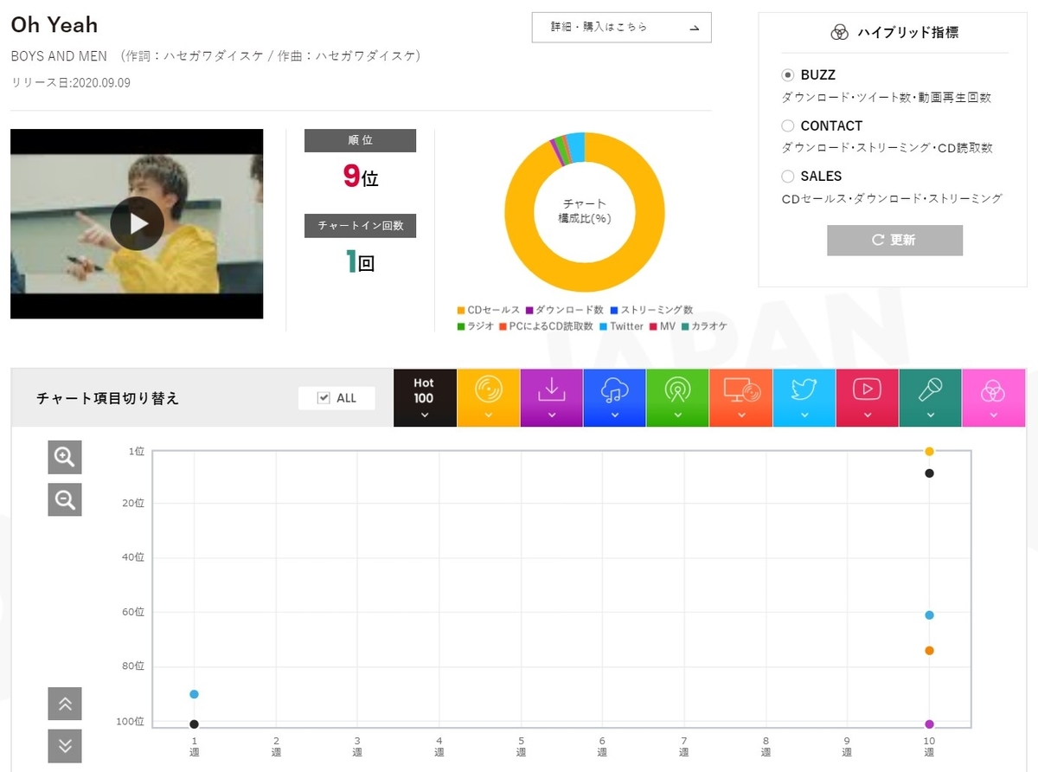Click the CDセールス legend item

pos(488,310)
